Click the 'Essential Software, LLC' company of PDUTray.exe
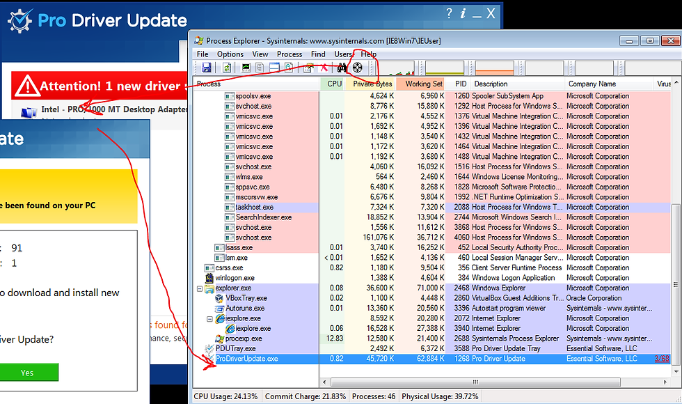Screen dimensions: 682x404 (601, 349)
